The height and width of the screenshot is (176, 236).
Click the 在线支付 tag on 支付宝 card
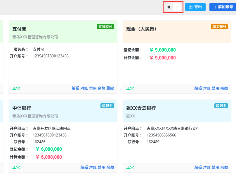[x=105, y=27]
